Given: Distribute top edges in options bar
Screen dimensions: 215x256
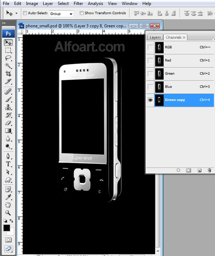Looking at the screenshot, I should 187,13.
